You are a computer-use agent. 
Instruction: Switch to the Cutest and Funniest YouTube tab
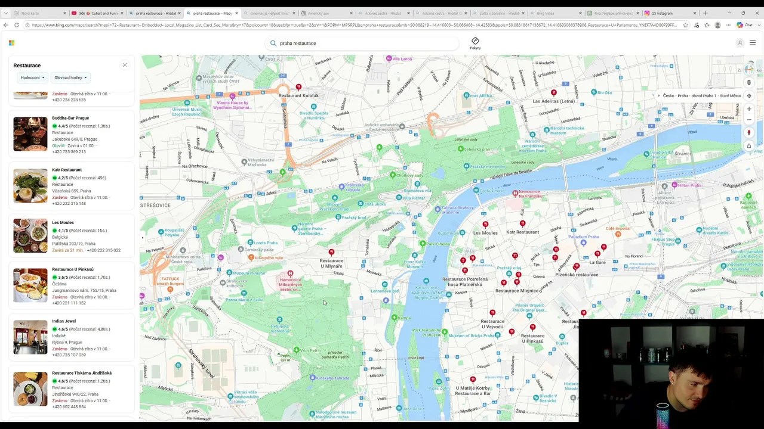(x=98, y=13)
